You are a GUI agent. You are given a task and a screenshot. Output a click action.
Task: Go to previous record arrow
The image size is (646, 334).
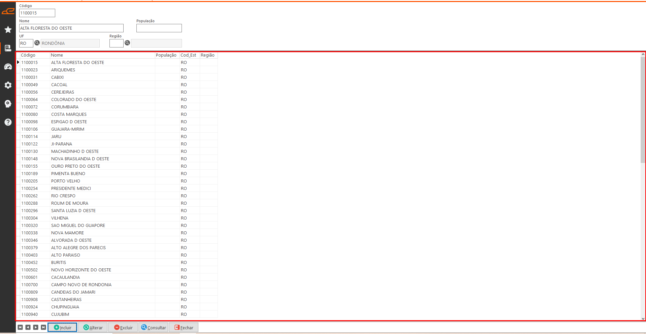(x=28, y=327)
